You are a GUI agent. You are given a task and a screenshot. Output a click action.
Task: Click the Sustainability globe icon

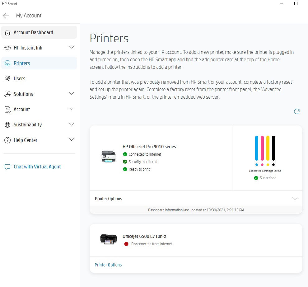(7, 125)
